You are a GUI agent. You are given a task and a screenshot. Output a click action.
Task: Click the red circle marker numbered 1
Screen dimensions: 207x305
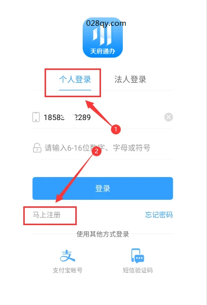tap(116, 129)
